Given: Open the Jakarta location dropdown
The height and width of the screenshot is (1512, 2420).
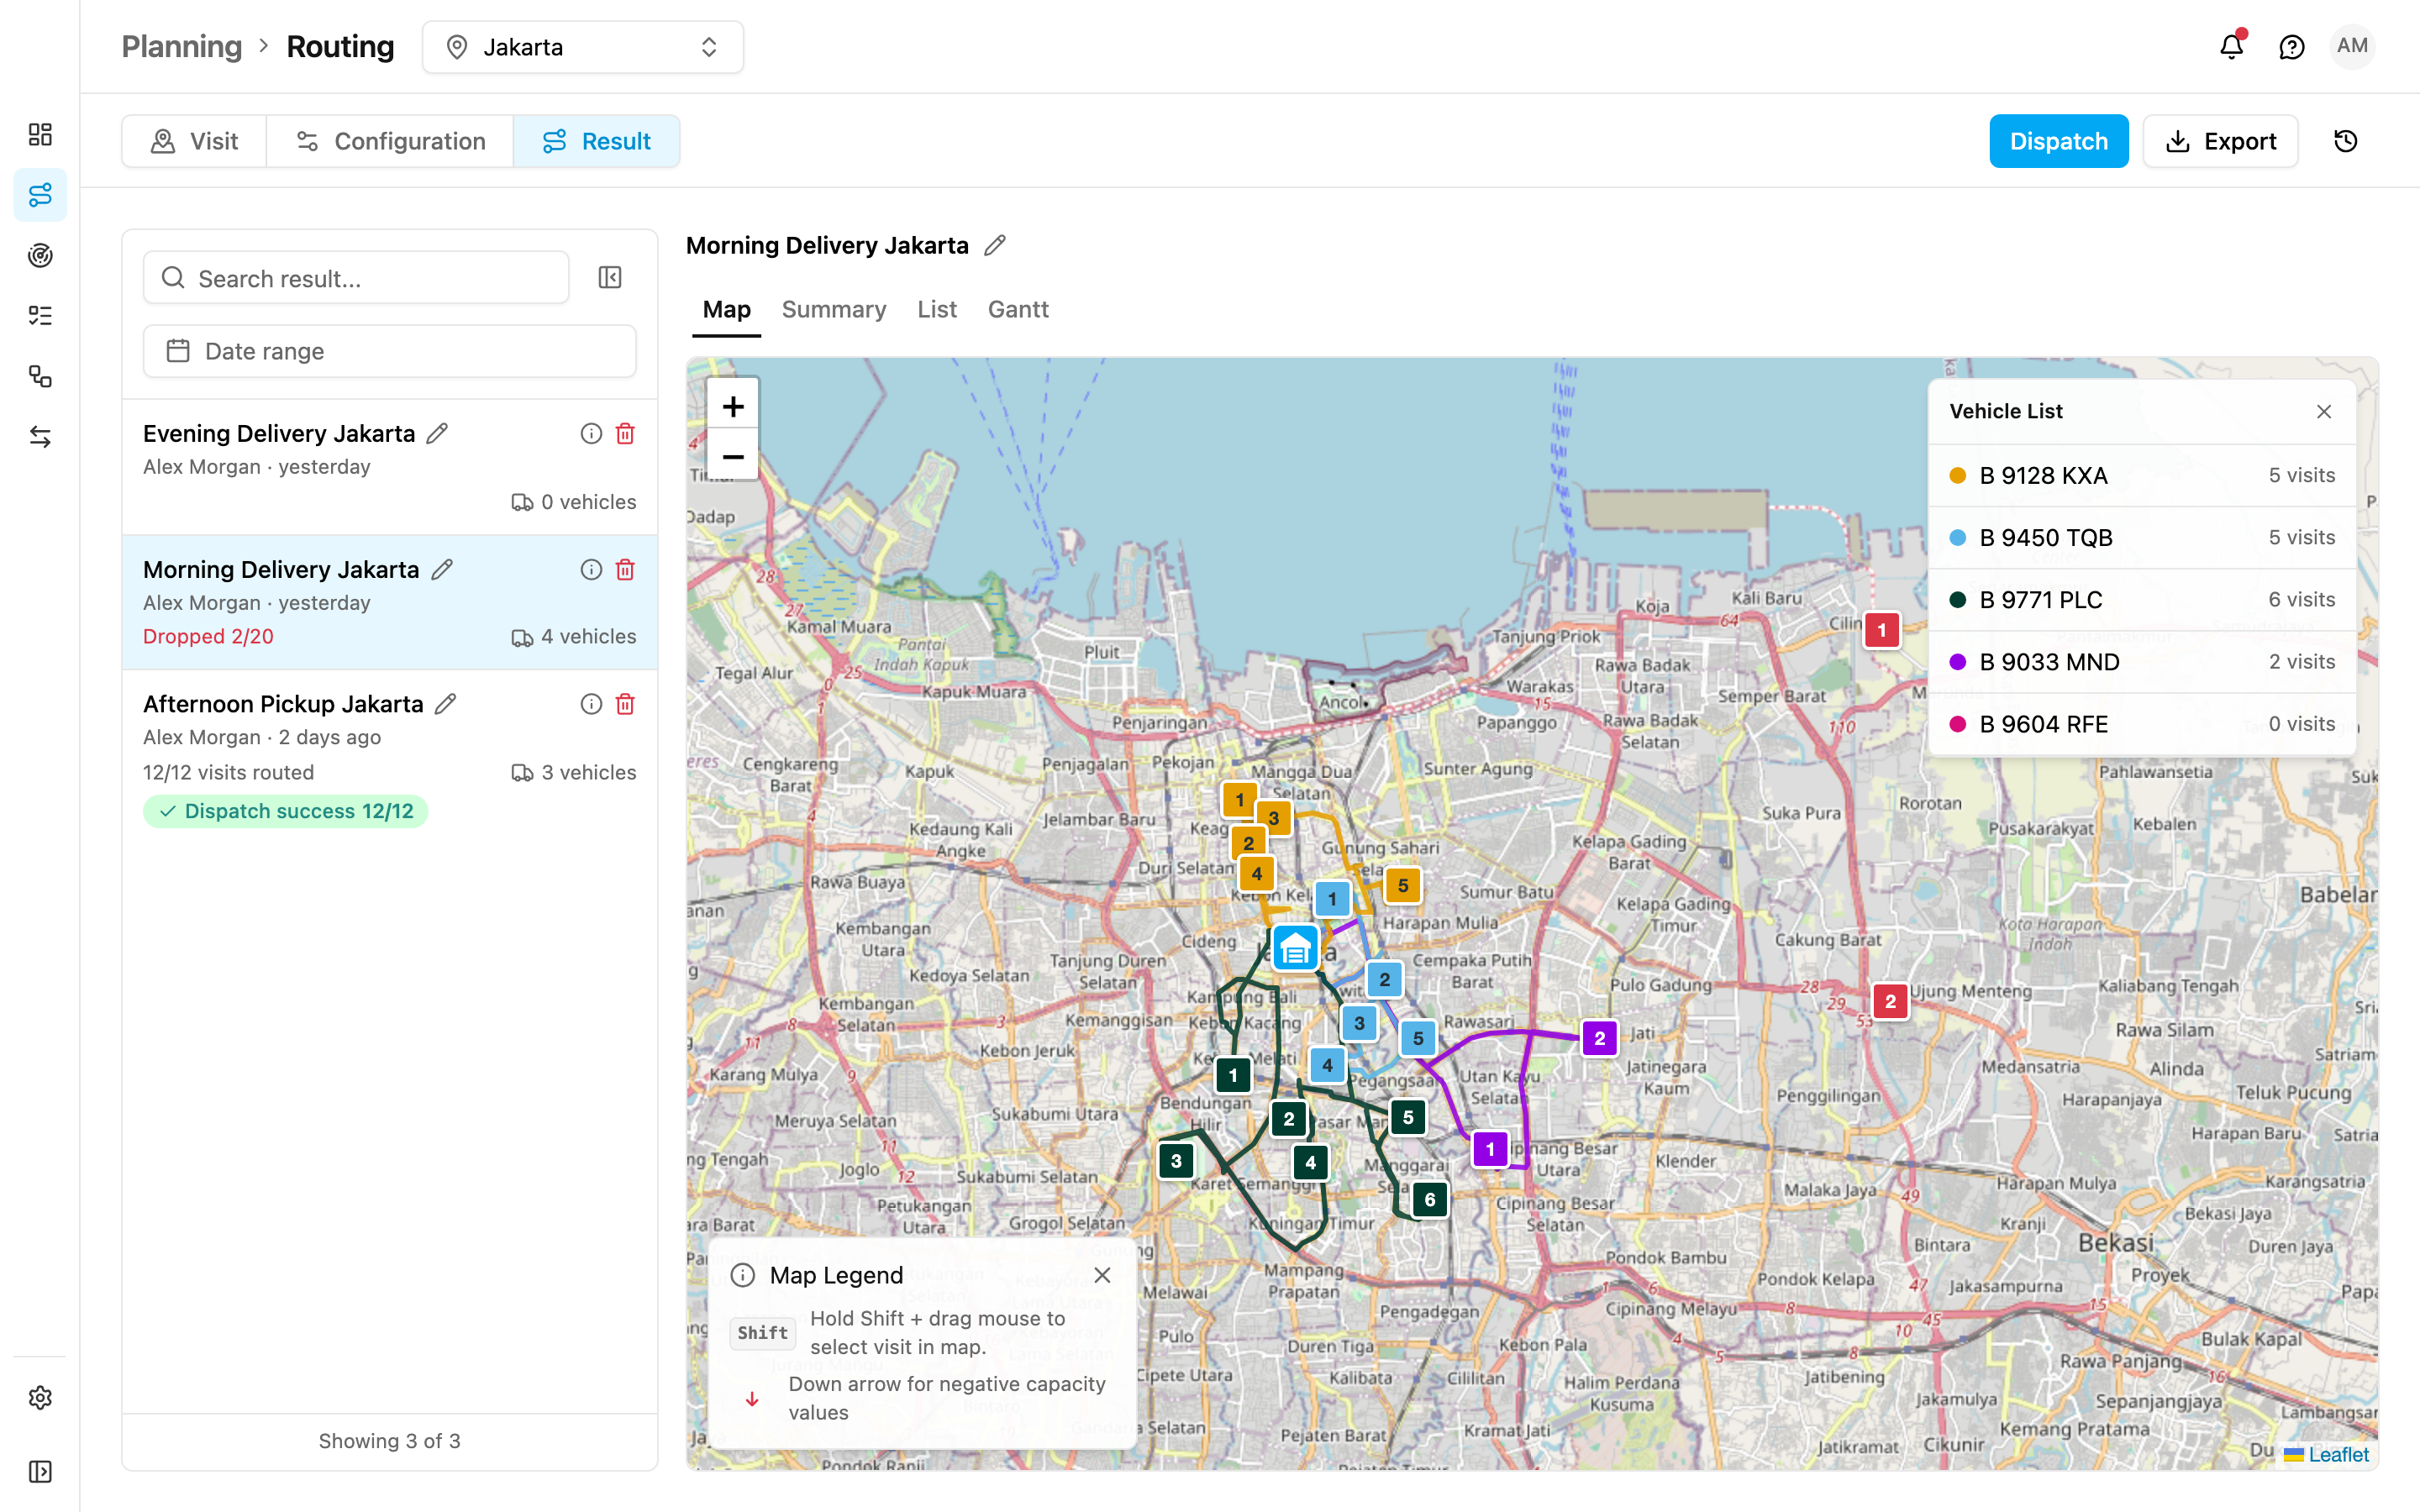Looking at the screenshot, I should pos(583,47).
